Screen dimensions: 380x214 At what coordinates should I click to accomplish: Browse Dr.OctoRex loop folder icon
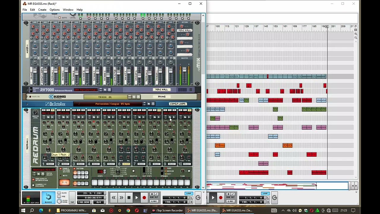[149, 104]
